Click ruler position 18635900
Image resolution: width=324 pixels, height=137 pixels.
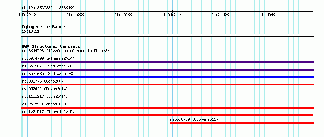[27, 14]
